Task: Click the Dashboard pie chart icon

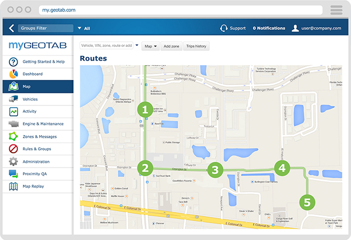Action: pos(14,74)
